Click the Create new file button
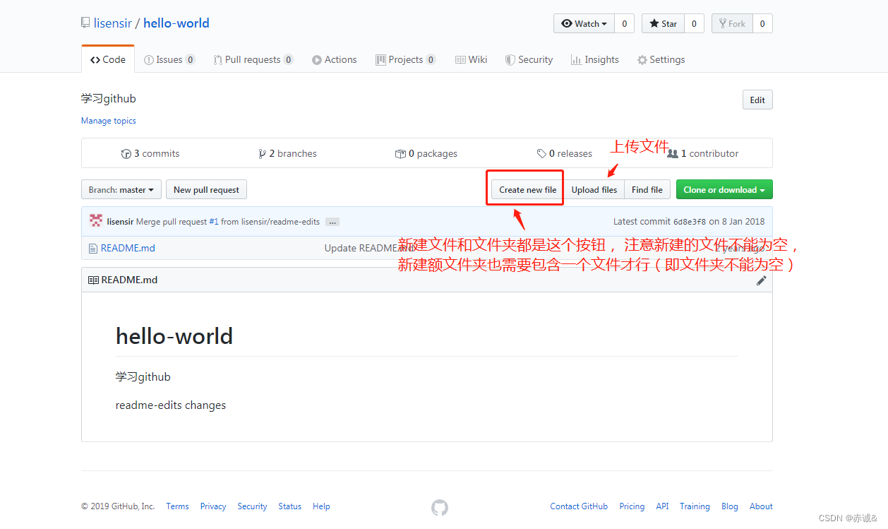 [x=527, y=189]
